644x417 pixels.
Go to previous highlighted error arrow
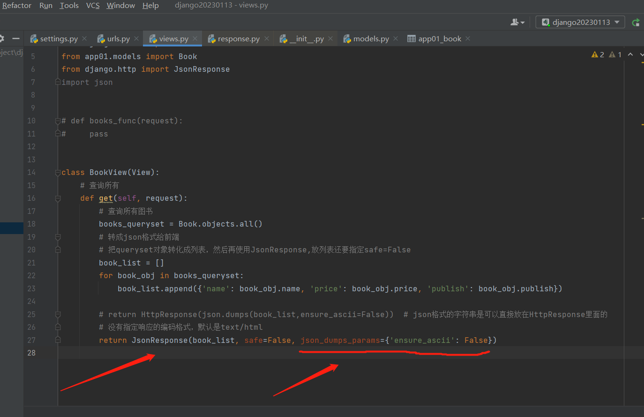pyautogui.click(x=630, y=55)
